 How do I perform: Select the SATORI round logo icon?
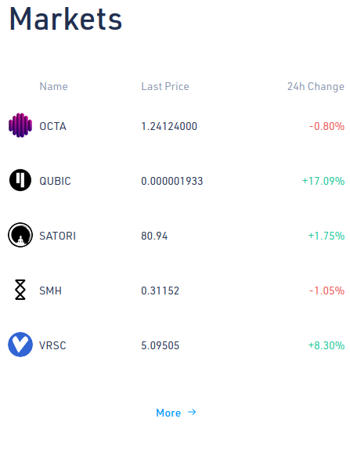(x=20, y=235)
